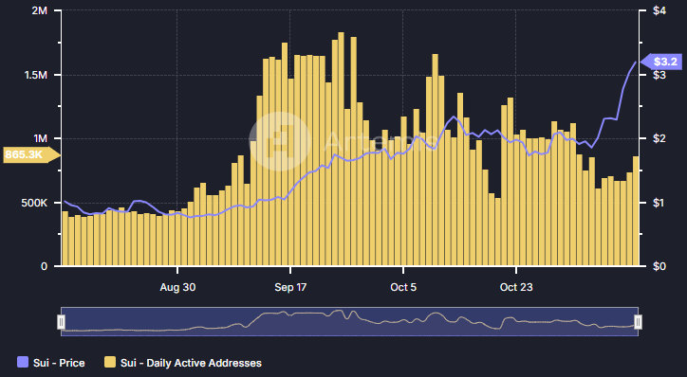Click the yellow Daily Active Addresses swatch

110,362
